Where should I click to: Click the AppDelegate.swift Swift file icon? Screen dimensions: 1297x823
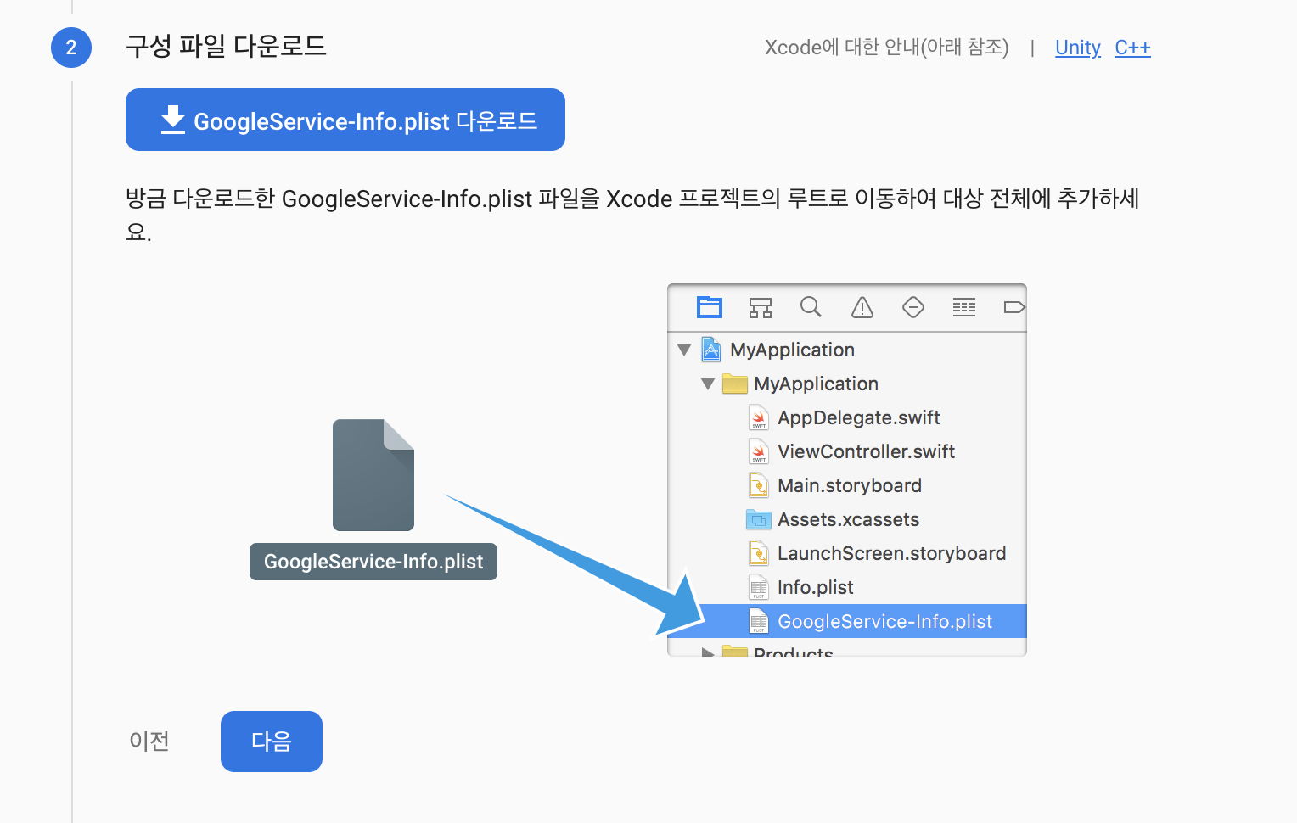pyautogui.click(x=759, y=417)
